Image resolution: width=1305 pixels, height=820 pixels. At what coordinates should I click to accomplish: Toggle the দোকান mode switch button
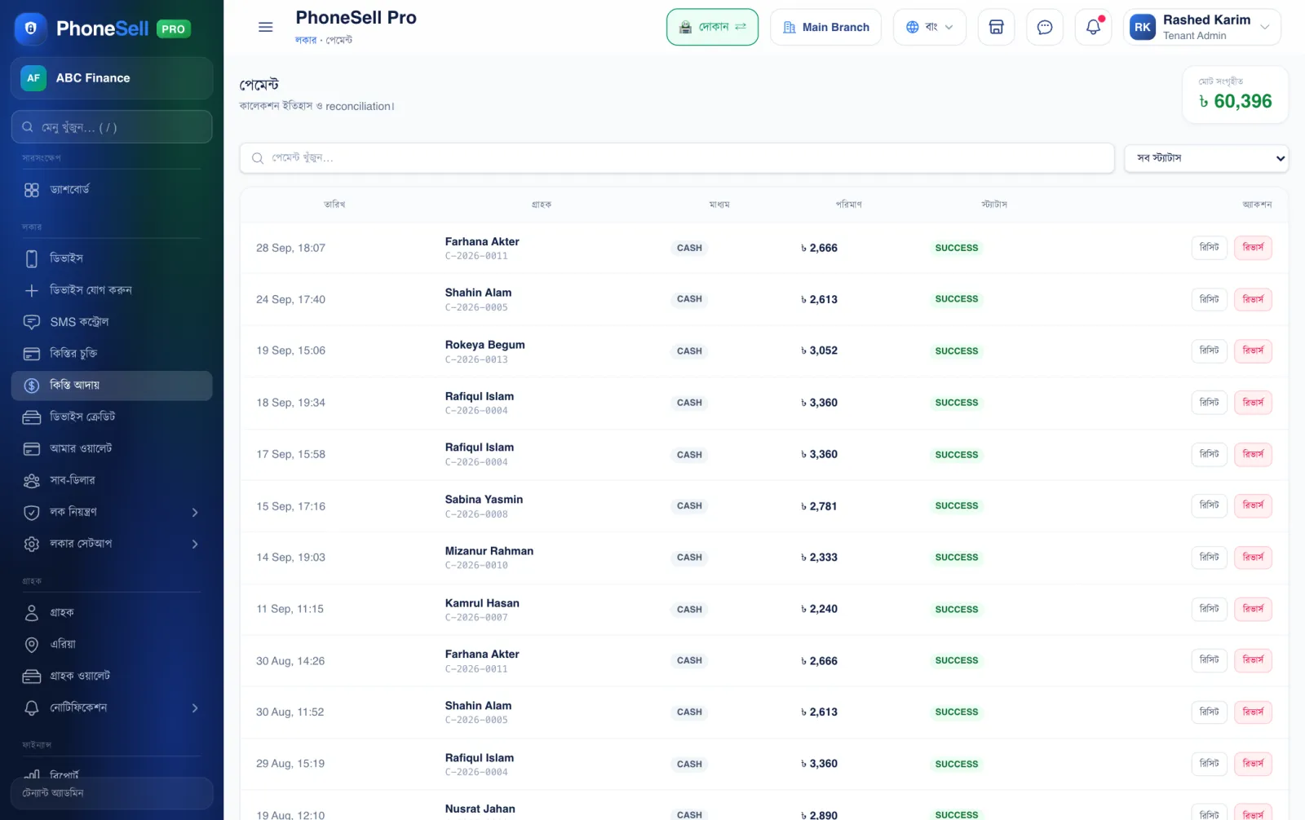coord(712,27)
